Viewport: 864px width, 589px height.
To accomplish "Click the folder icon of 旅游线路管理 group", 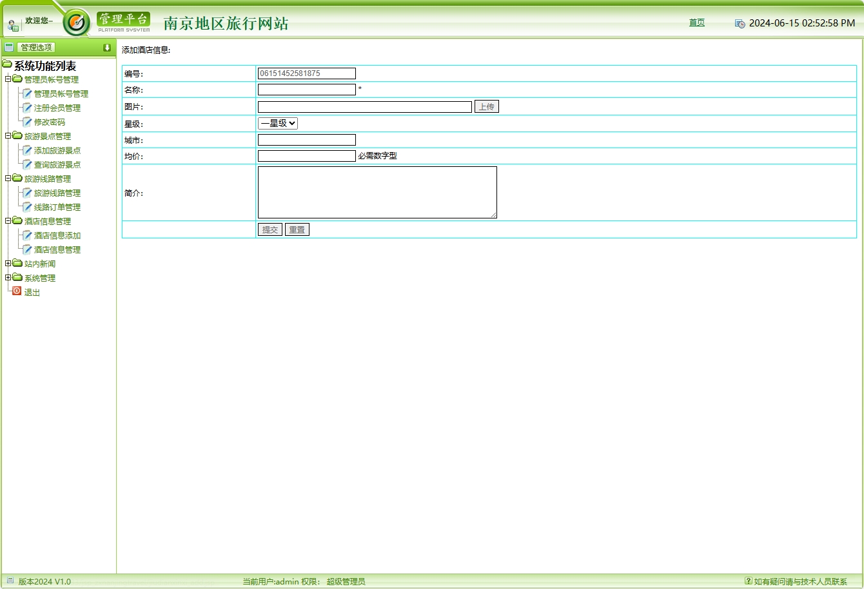I will [x=17, y=179].
